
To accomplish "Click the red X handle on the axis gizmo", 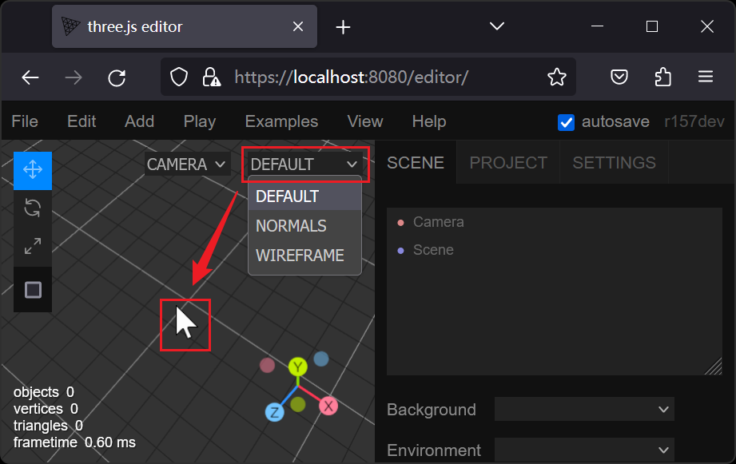I will pos(328,406).
